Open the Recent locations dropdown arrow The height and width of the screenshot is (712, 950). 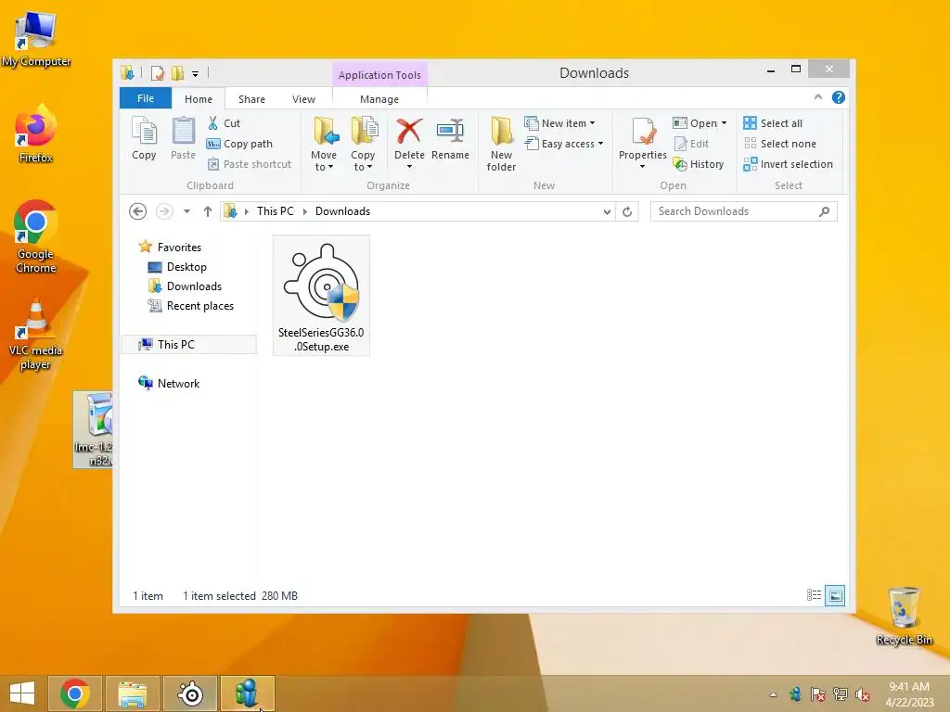186,211
